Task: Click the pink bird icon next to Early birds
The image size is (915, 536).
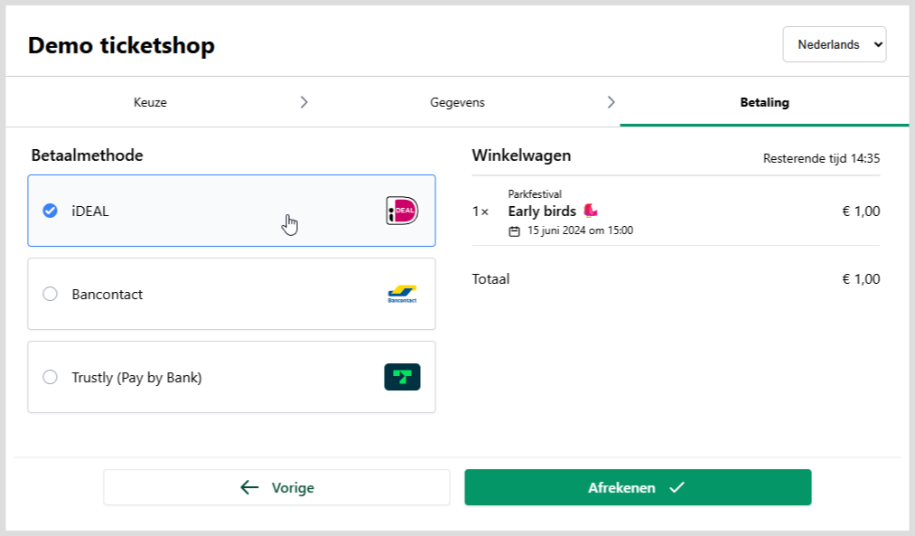Action: tap(592, 210)
